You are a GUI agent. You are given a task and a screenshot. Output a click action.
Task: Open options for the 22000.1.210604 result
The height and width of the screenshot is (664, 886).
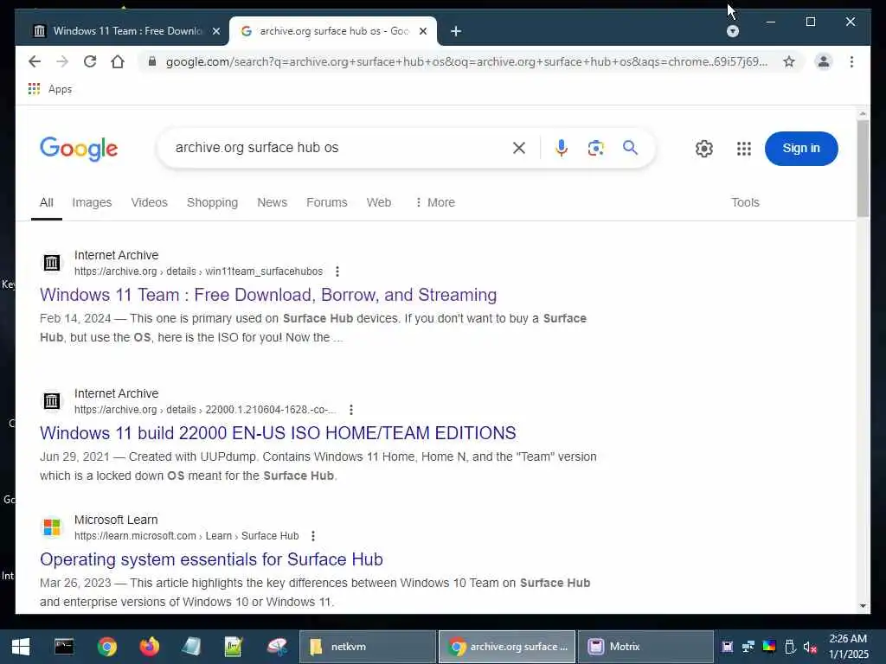(351, 410)
